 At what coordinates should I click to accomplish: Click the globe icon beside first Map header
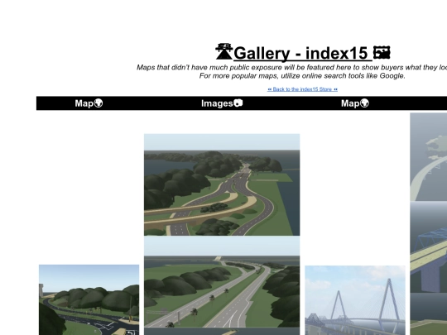[x=98, y=103]
